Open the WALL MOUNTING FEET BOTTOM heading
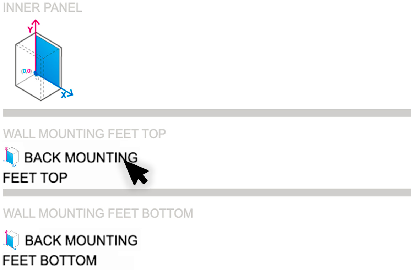Viewport: 411px width, 272px height. pyautogui.click(x=98, y=213)
